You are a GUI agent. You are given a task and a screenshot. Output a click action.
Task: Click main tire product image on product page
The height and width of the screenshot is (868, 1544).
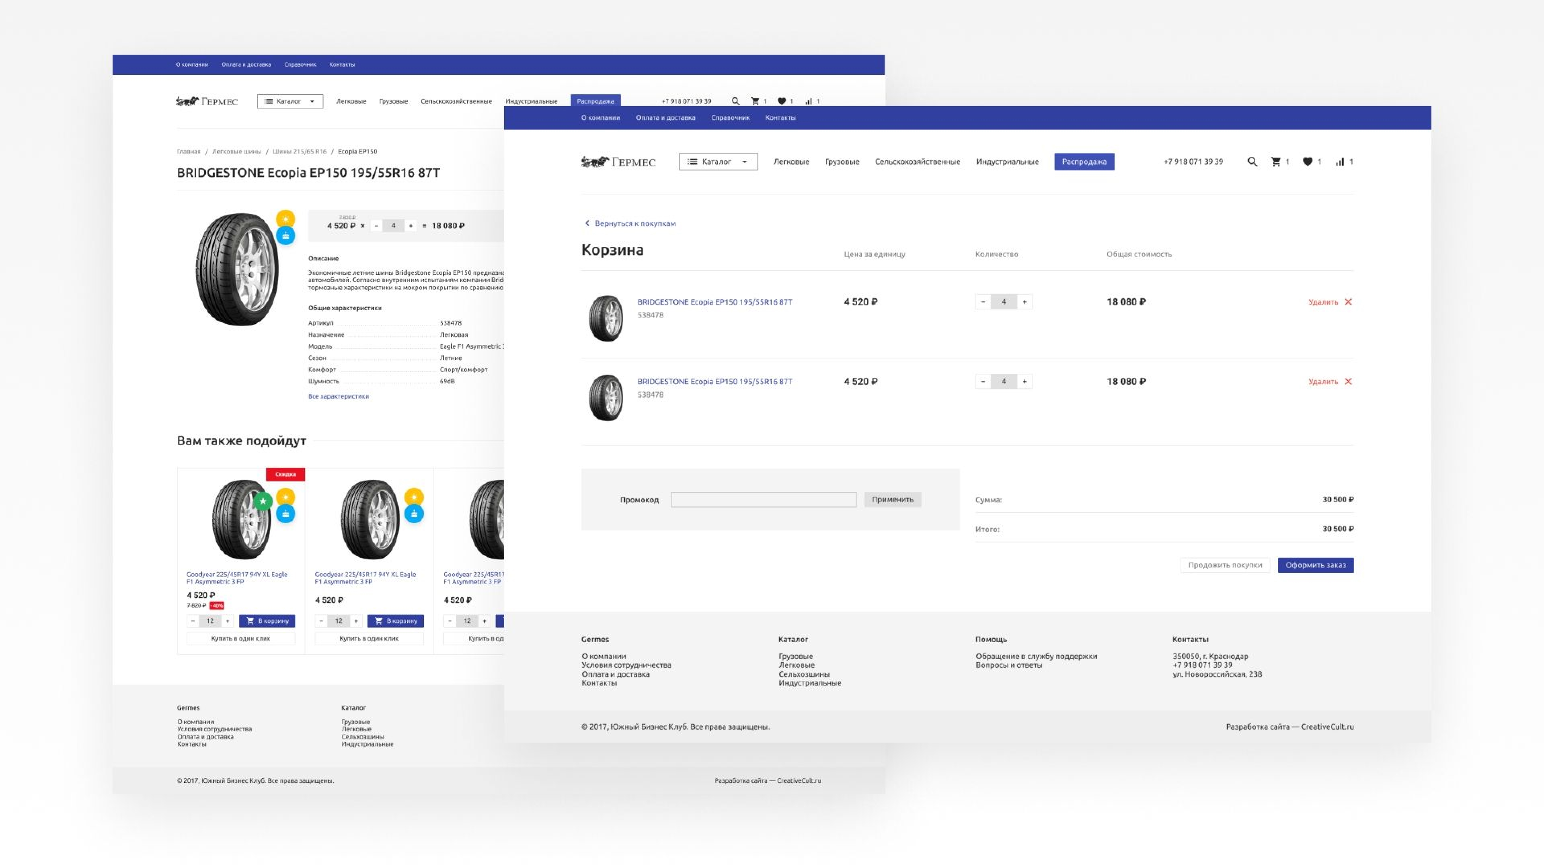(237, 269)
